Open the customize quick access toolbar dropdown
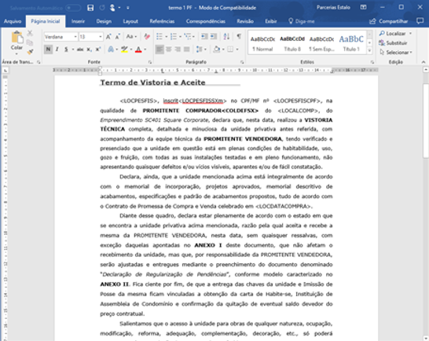Viewport: 429px width, 341px height. (x=128, y=8)
